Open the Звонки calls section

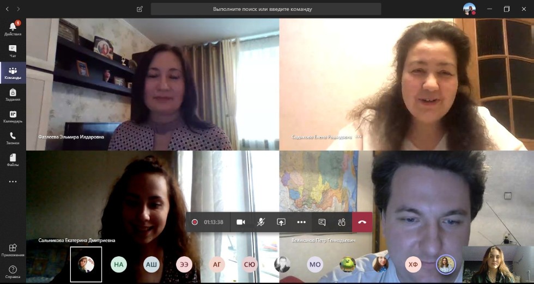tap(13, 138)
